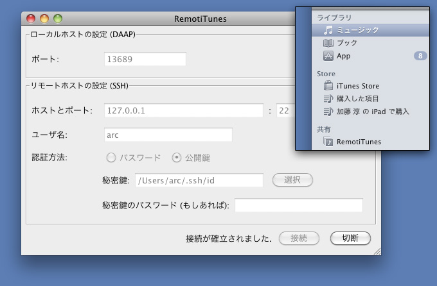Click the ユーザ名 field containing arc

coord(168,135)
